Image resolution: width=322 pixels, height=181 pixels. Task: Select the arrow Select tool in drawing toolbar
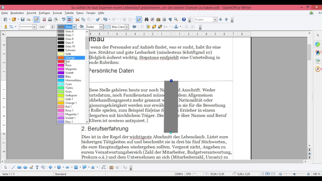pyautogui.click(x=6, y=167)
